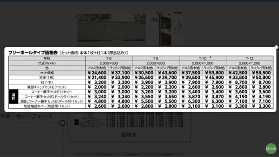Click ¥4,800 in T-6 アルミ形材色 column

pyautogui.click(x=97, y=101)
